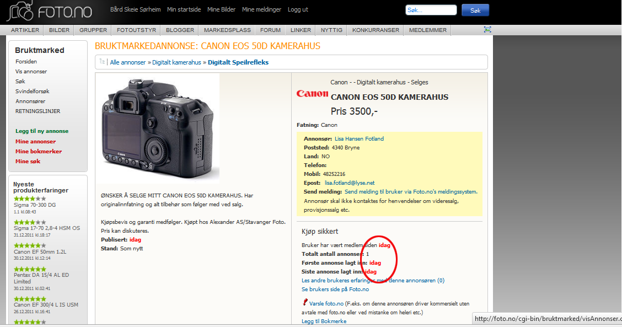Open Mine Bilder in header
The width and height of the screenshot is (622, 327).
[221, 9]
